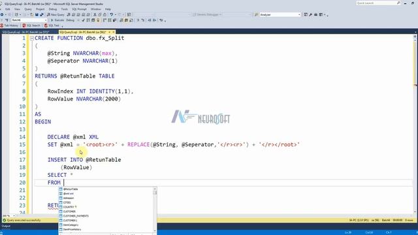The image size is (418, 235).
Task: Open the SQL Search tool
Action: point(31,25)
